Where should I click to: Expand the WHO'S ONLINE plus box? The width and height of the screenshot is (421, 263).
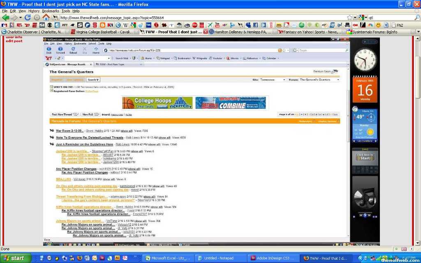(51, 87)
